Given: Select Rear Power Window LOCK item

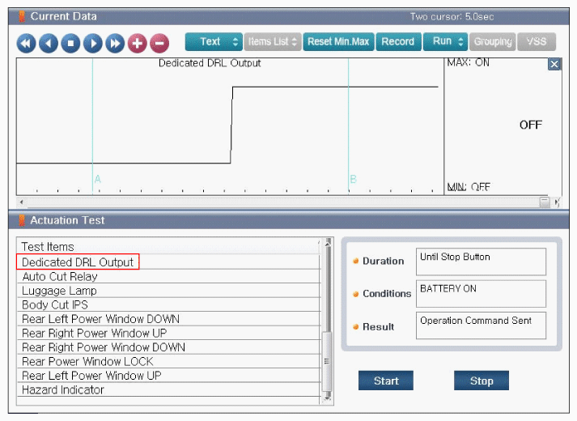Looking at the screenshot, I should tap(168, 361).
